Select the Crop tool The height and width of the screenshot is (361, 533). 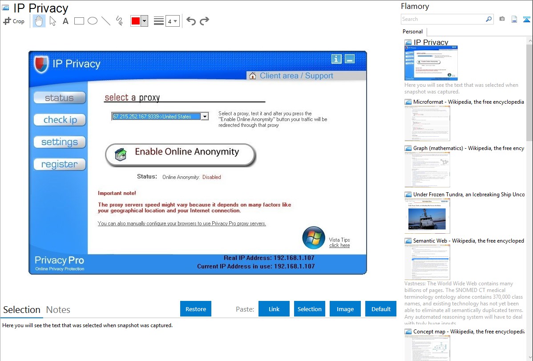(14, 21)
